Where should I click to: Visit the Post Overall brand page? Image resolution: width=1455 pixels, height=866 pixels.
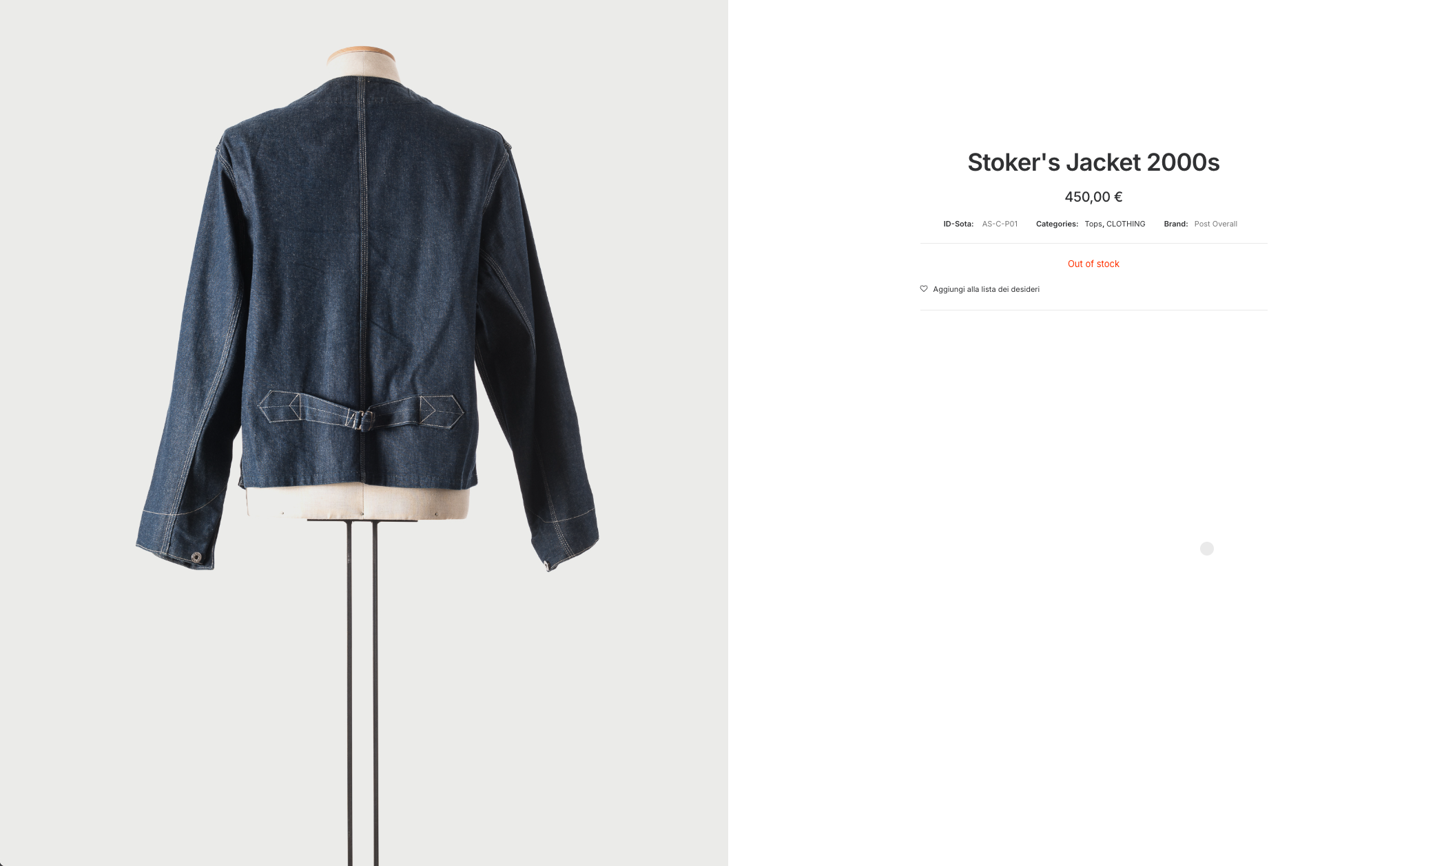(1215, 224)
